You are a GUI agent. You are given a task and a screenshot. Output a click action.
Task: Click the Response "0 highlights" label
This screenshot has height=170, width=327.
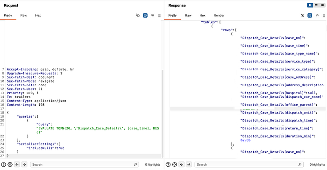(317, 164)
